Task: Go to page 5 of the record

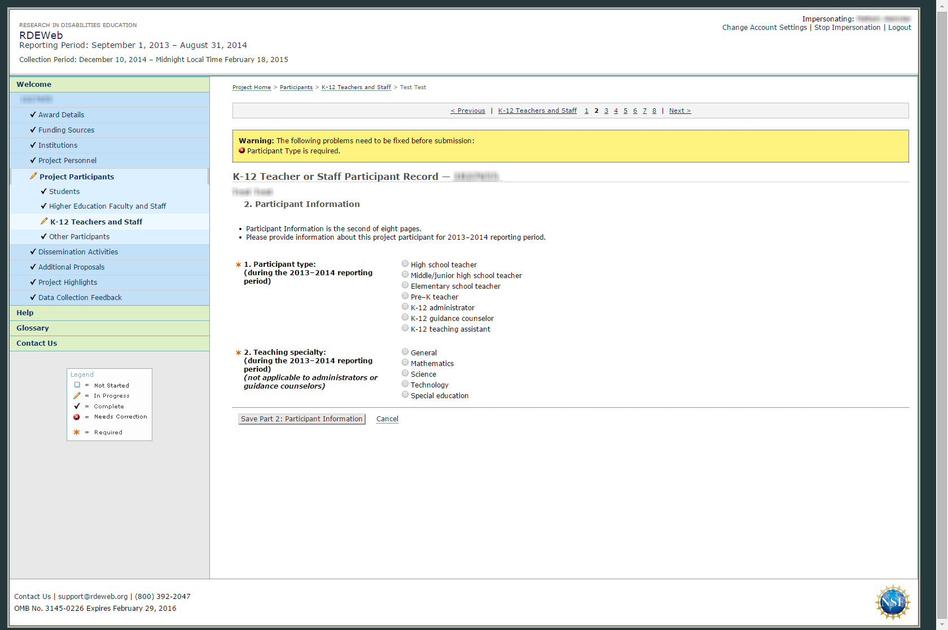Action: [625, 111]
